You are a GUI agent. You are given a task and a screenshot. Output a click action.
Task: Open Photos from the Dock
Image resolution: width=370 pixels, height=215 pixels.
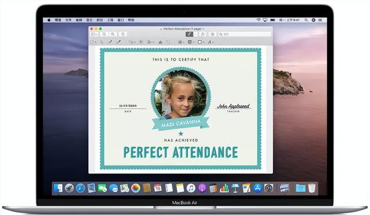[136, 188]
